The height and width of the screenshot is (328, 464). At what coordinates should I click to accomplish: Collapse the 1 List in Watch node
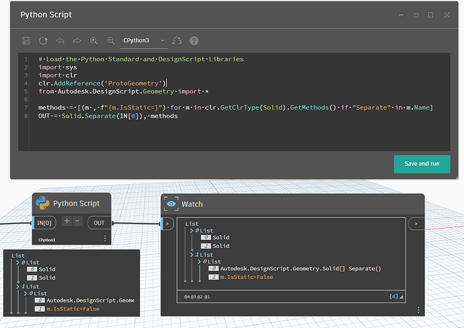pyautogui.click(x=192, y=255)
